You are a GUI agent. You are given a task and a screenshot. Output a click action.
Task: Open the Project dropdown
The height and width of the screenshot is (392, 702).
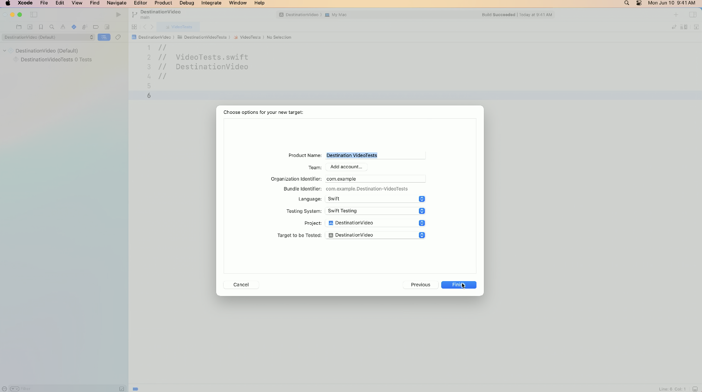coord(375,223)
